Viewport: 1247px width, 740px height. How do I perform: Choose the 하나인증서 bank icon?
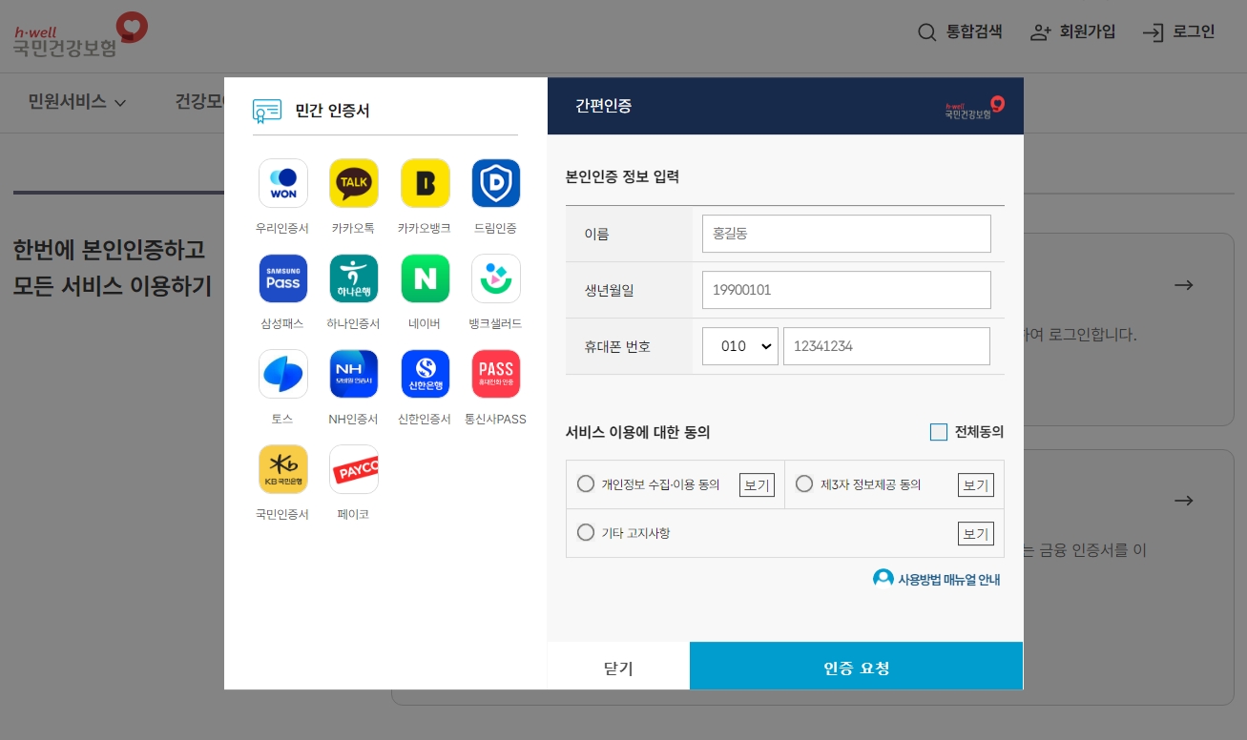click(354, 278)
